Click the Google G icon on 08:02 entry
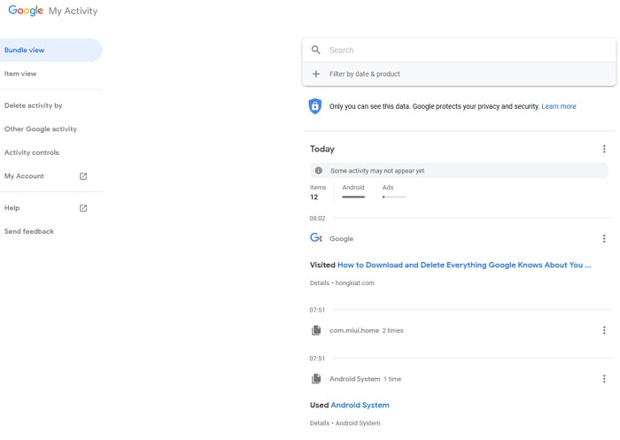 316,237
